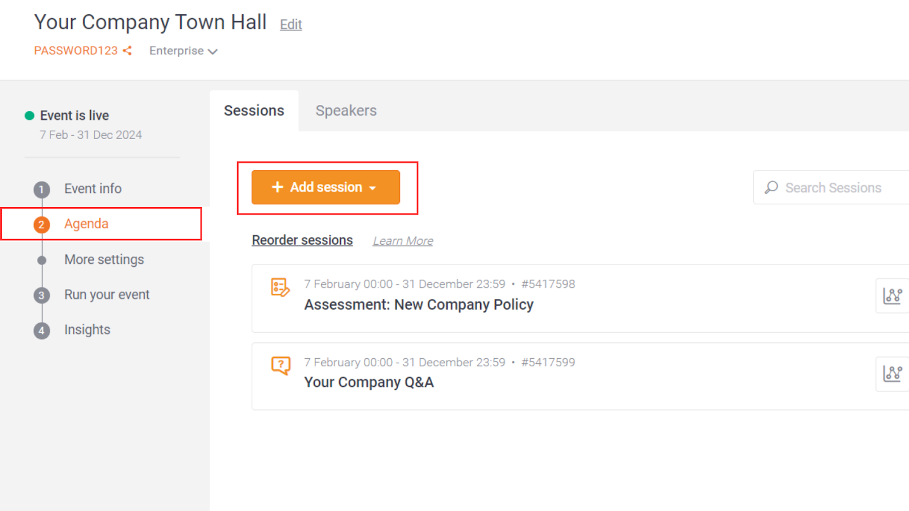Open More settings in sidebar

(x=104, y=259)
